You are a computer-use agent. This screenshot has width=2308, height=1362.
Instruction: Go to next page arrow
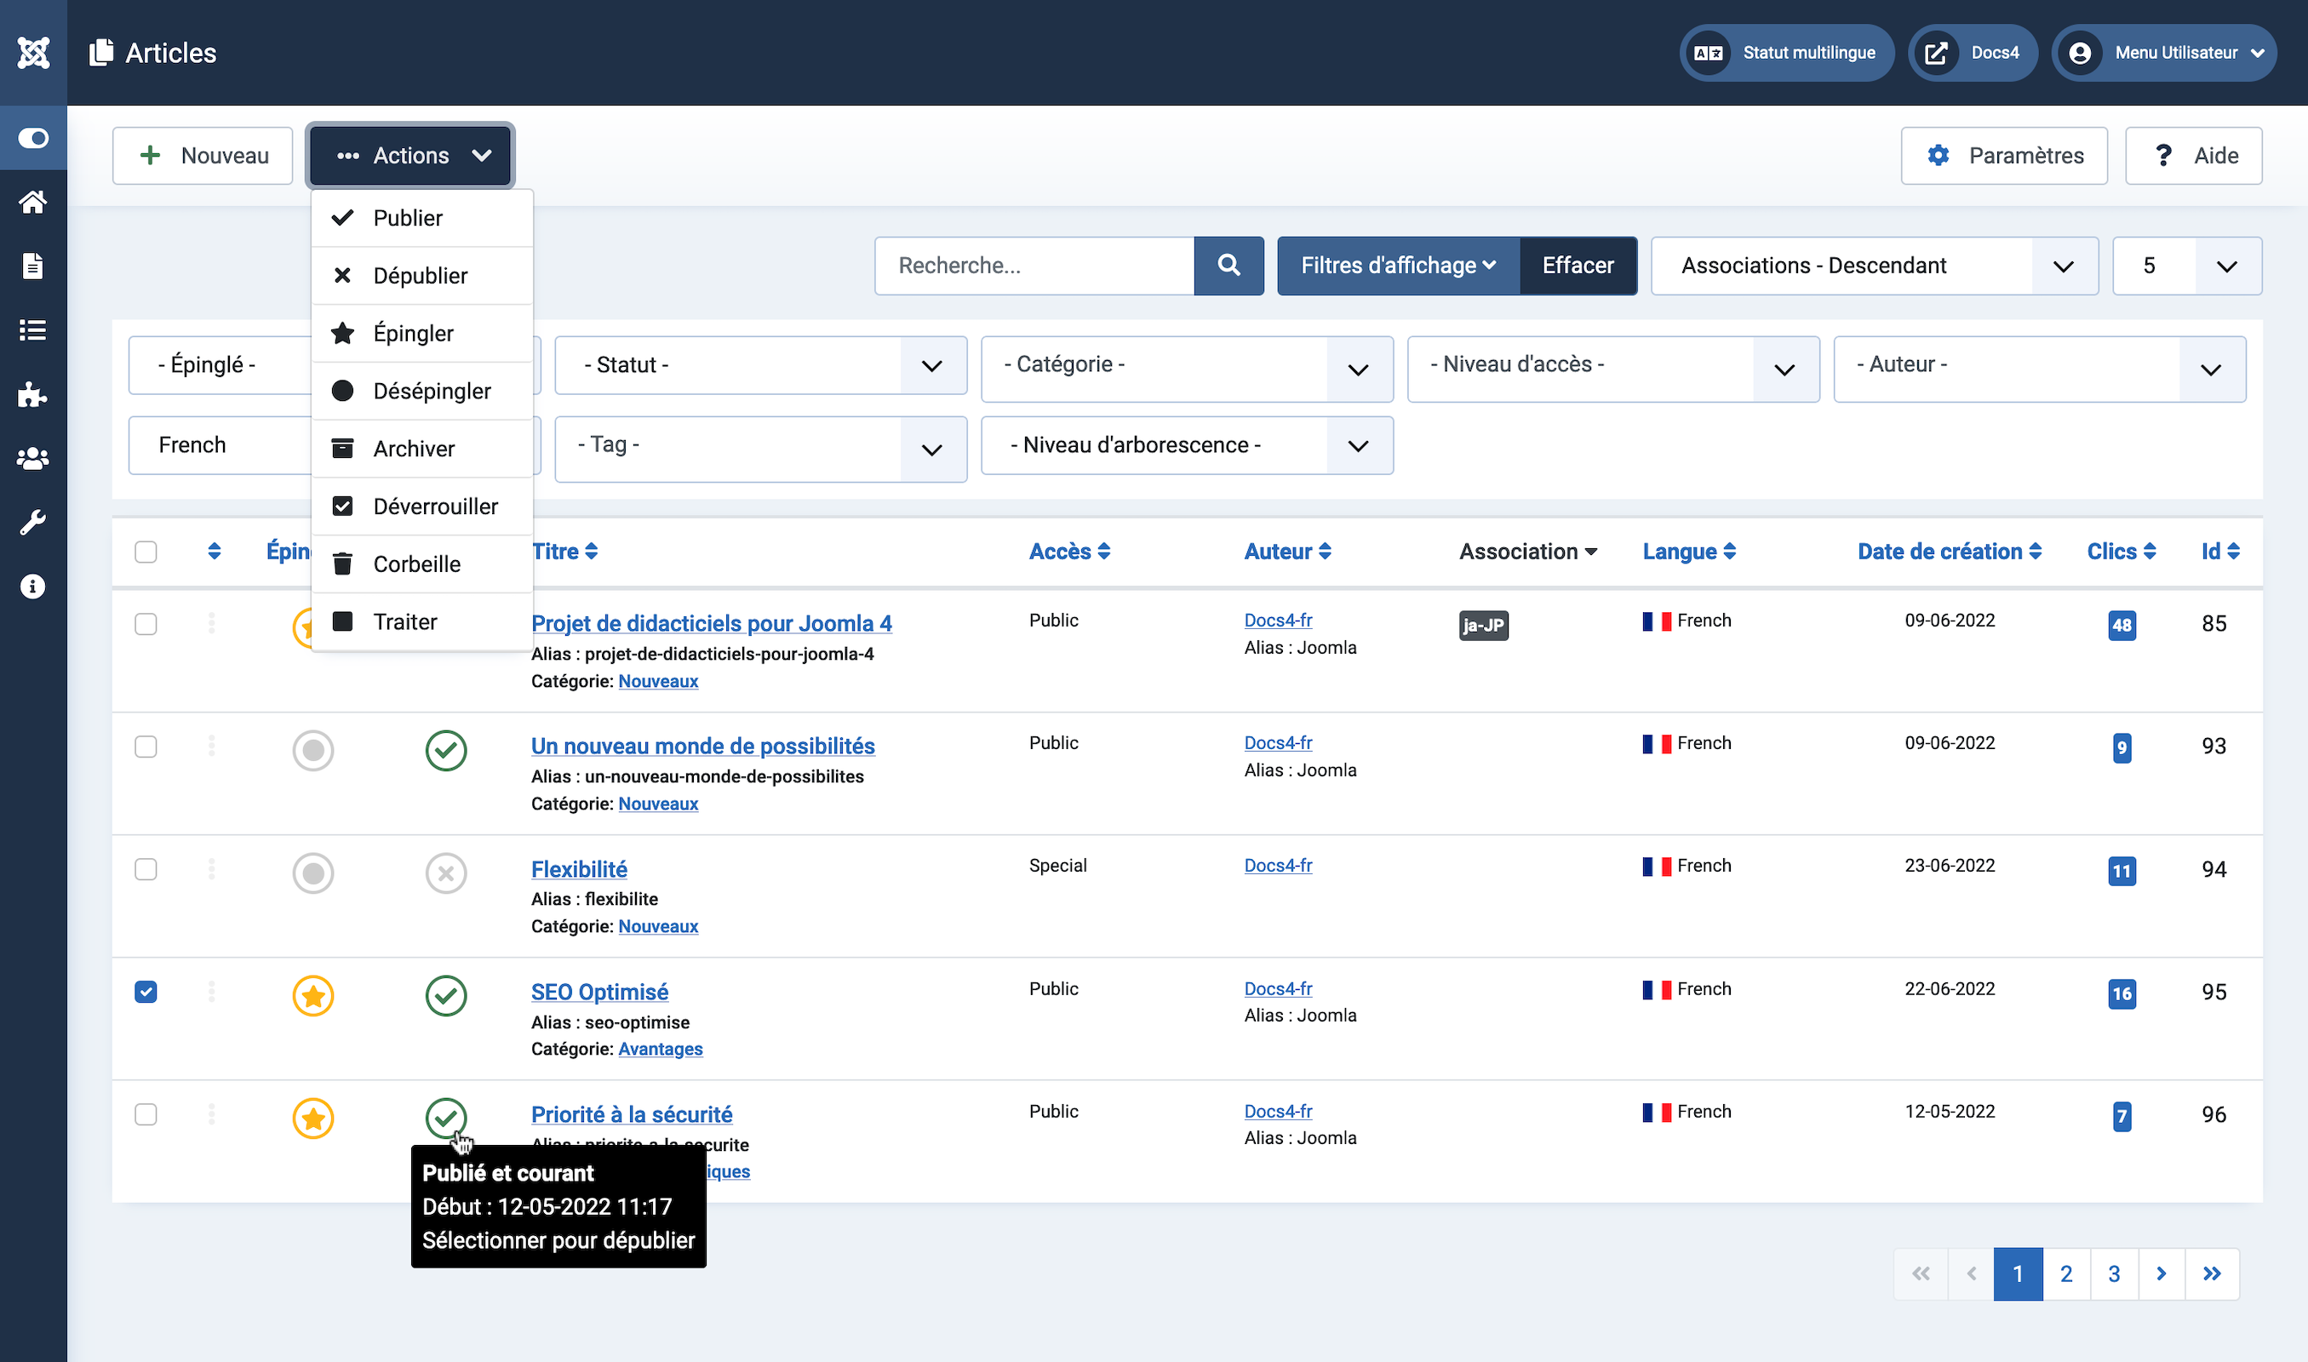pyautogui.click(x=2162, y=1273)
